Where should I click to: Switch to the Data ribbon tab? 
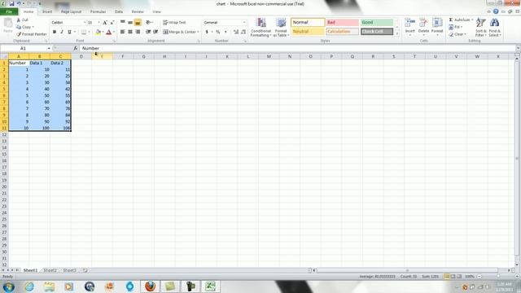tap(119, 11)
